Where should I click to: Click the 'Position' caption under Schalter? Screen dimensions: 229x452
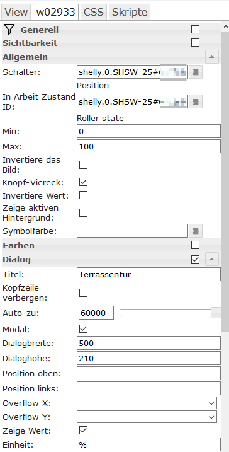tap(93, 85)
